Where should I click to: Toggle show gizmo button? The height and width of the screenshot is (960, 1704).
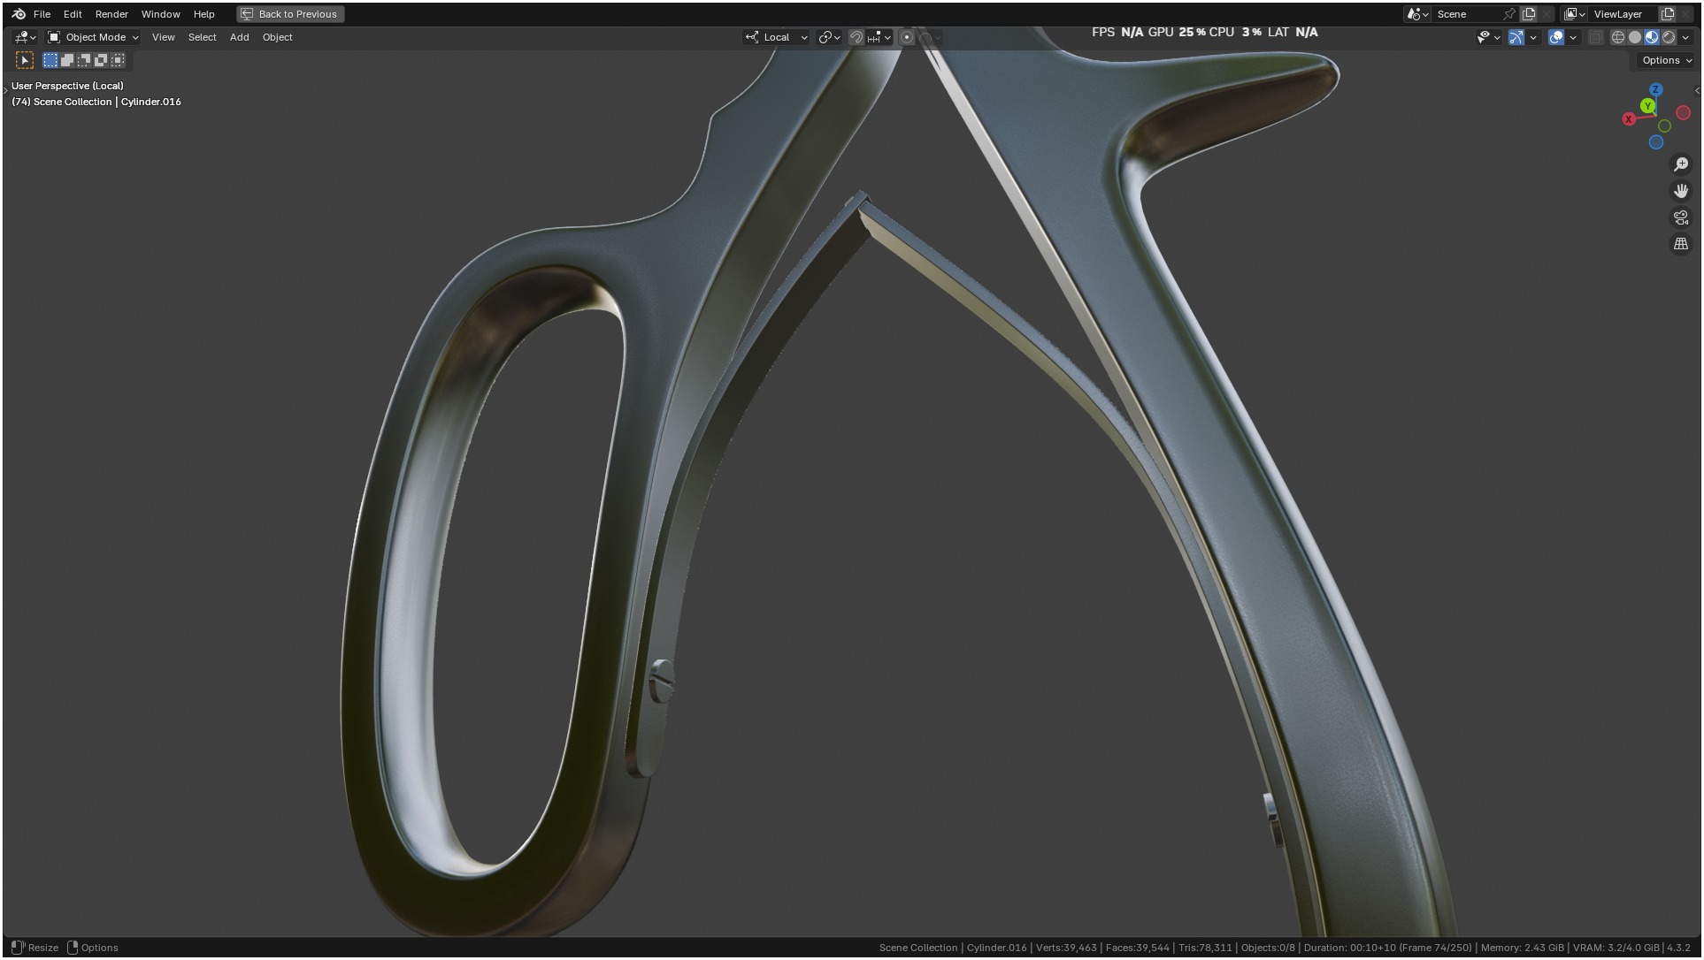pyautogui.click(x=1516, y=37)
